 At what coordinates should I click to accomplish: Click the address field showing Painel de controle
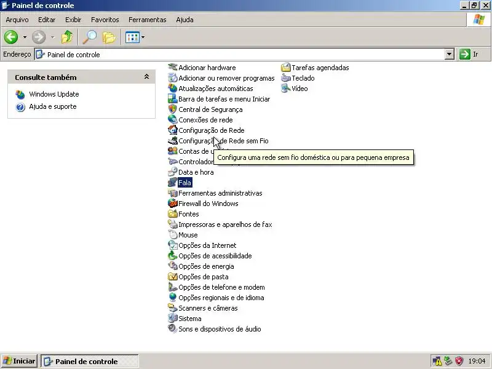click(x=240, y=54)
